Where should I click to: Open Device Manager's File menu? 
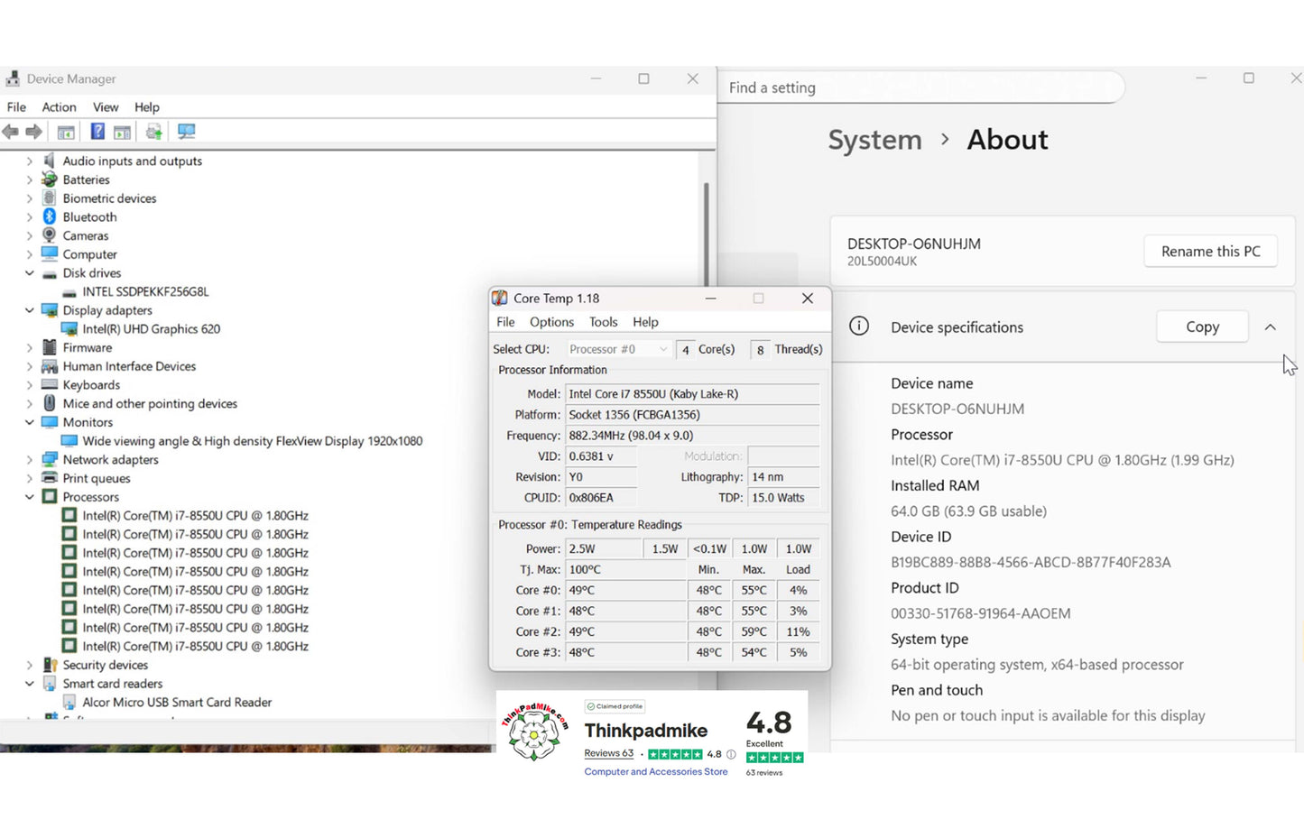pos(16,107)
